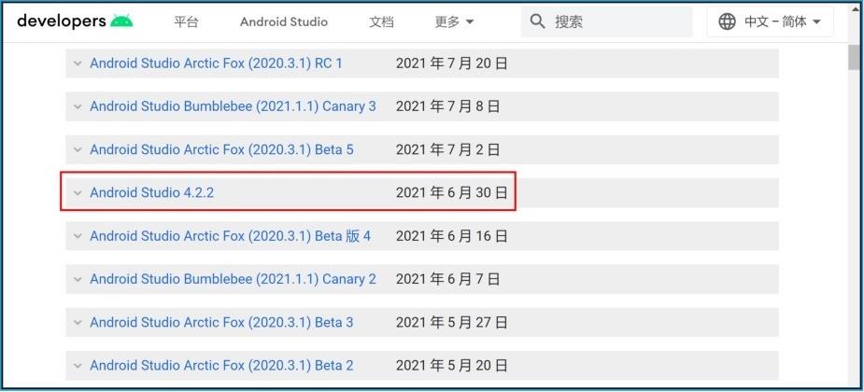Expand the Bumblebee Canary 2 row chevron
864x392 pixels.
78,279
